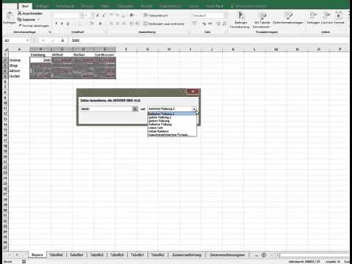Select the Spielwaren header cell

point(105,55)
